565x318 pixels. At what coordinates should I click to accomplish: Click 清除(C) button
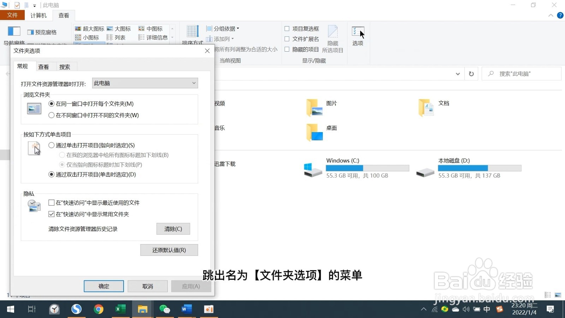pyautogui.click(x=173, y=229)
